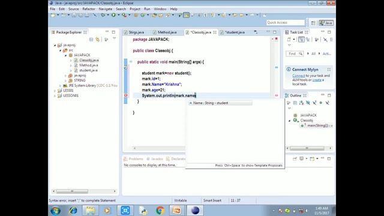This screenshot has height=216, width=384.
Task: Collapse the JAVAPACK package node
Action: 65,55
